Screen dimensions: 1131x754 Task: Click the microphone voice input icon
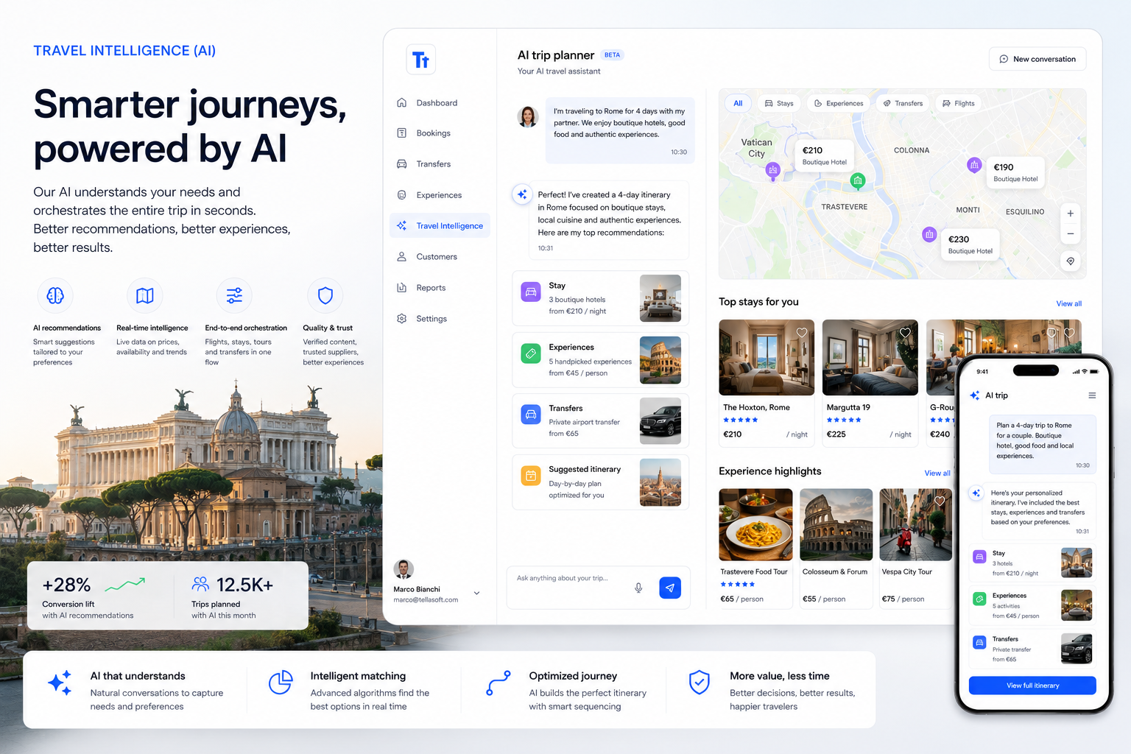pos(638,588)
